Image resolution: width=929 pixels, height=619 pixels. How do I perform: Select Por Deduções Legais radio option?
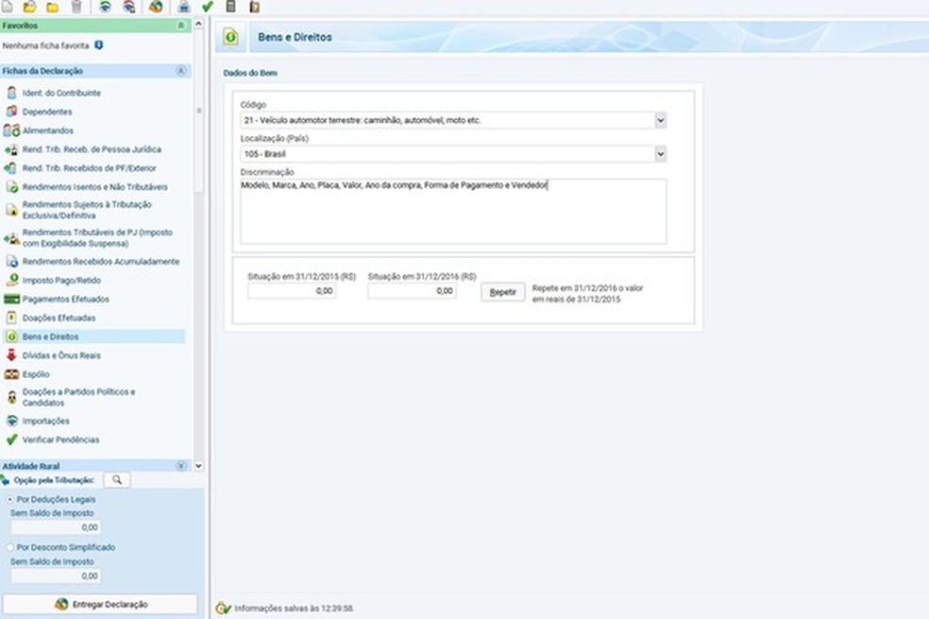(10, 499)
